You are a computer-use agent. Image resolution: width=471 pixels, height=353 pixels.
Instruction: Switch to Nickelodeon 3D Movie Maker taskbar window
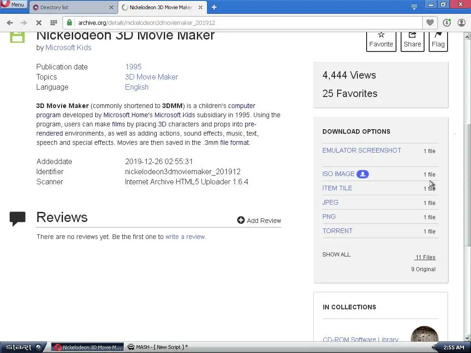[x=87, y=347]
